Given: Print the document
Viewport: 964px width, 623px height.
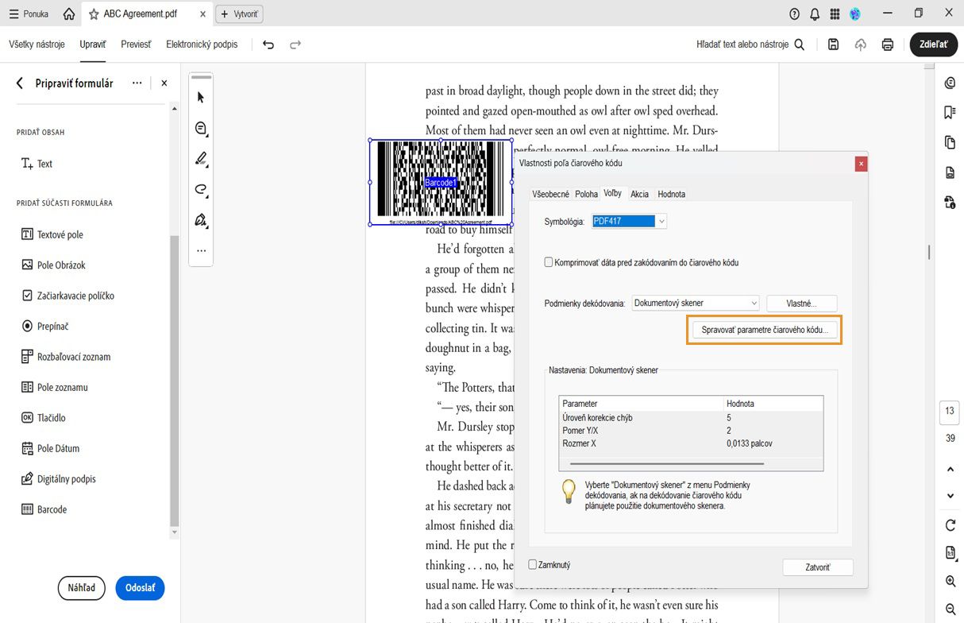Looking at the screenshot, I should click(x=888, y=44).
